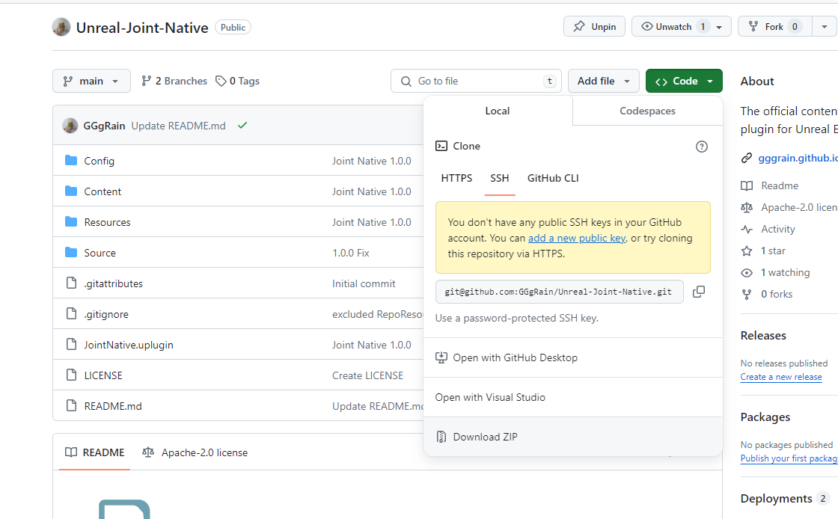Open the 0 Tags list
The width and height of the screenshot is (838, 519).
(x=238, y=81)
